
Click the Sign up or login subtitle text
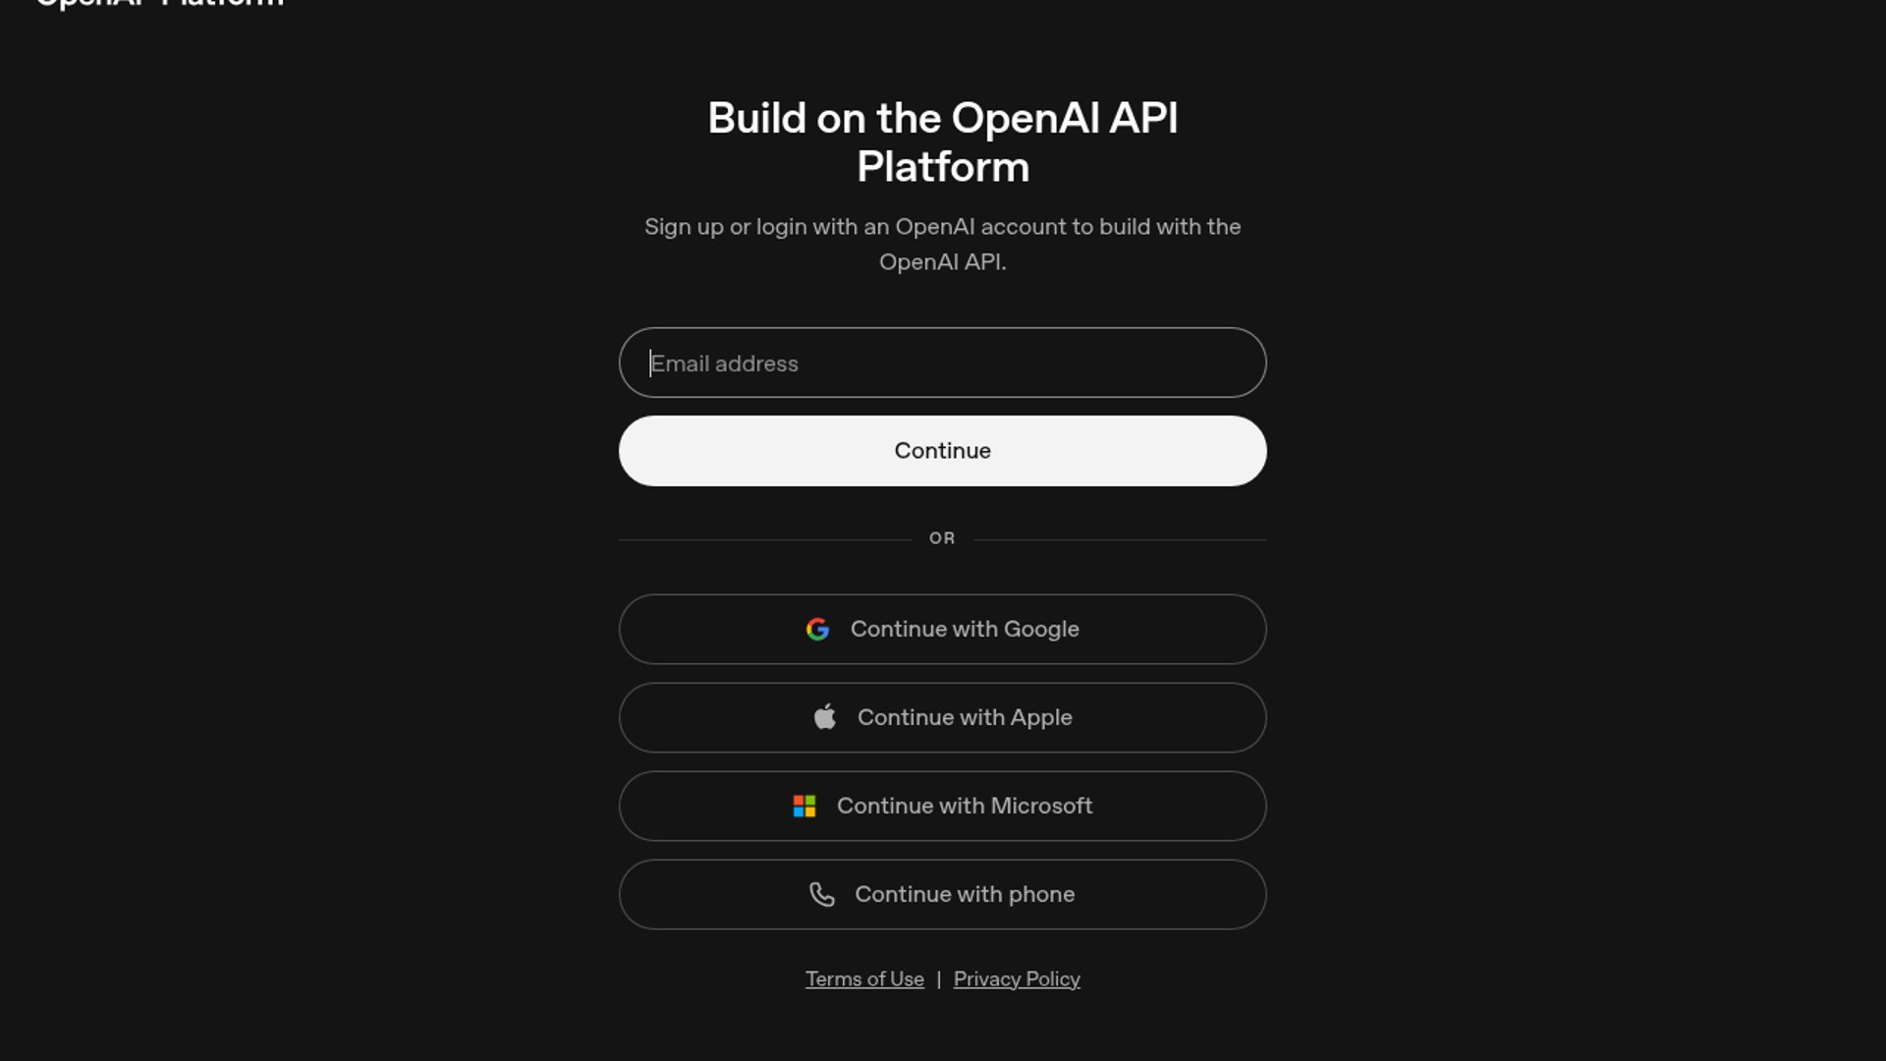point(943,245)
